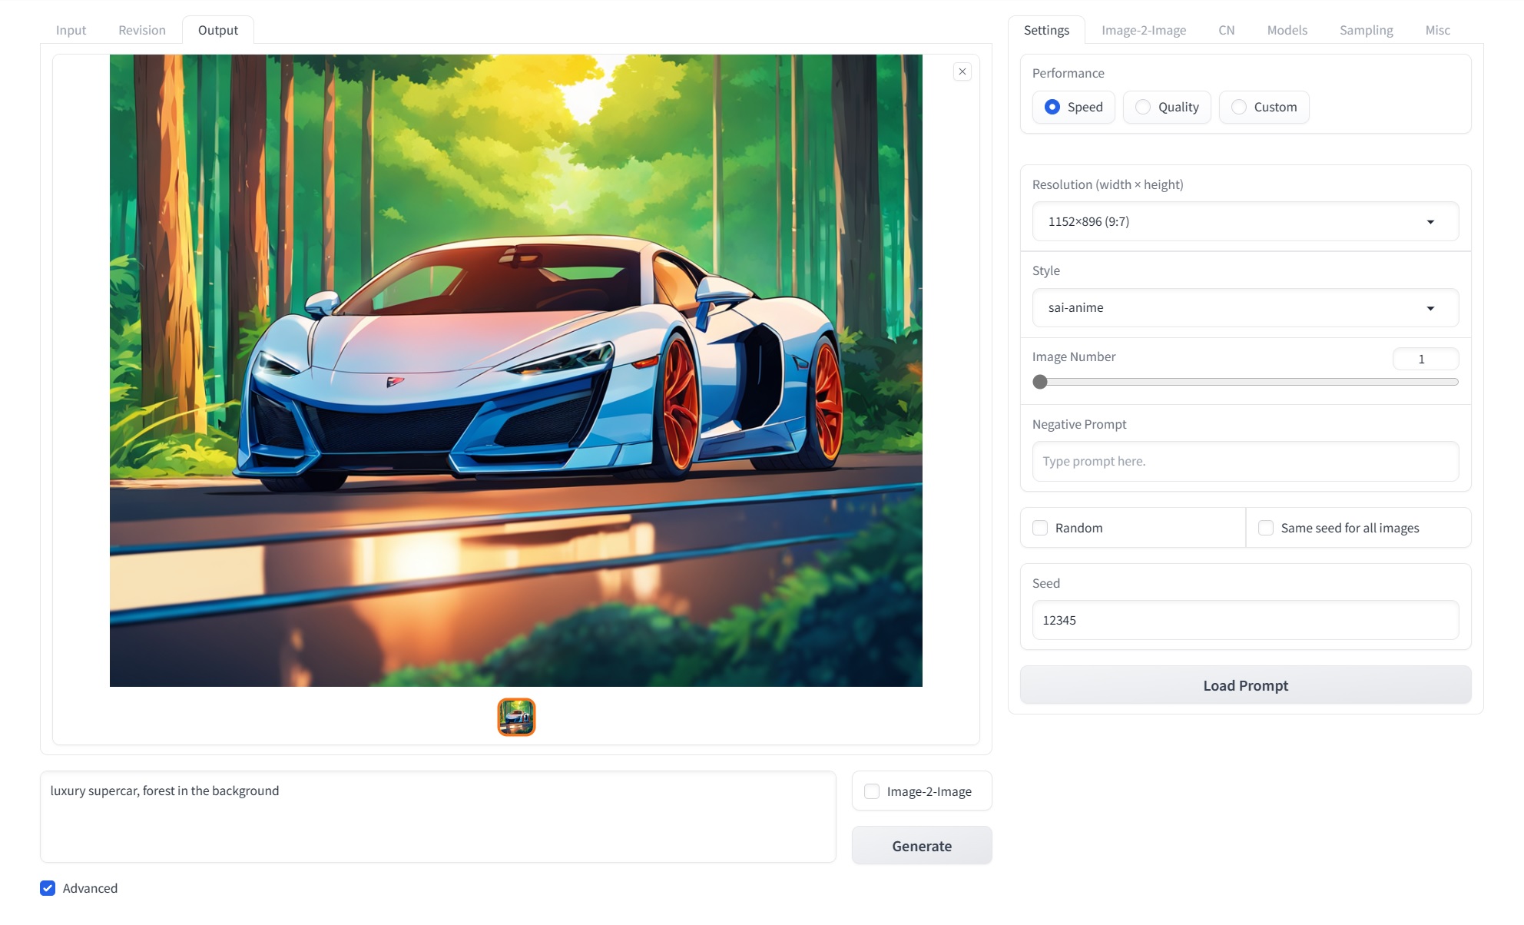Close the generated image preview
The image size is (1524, 925).
pos(962,71)
